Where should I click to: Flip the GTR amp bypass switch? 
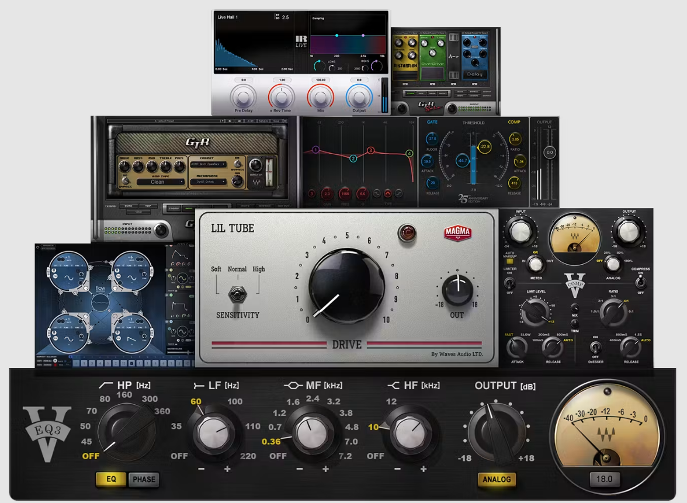[125, 181]
